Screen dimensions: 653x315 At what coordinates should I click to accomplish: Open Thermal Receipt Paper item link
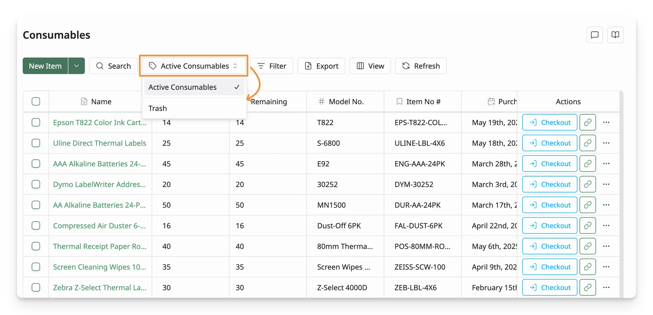click(100, 246)
